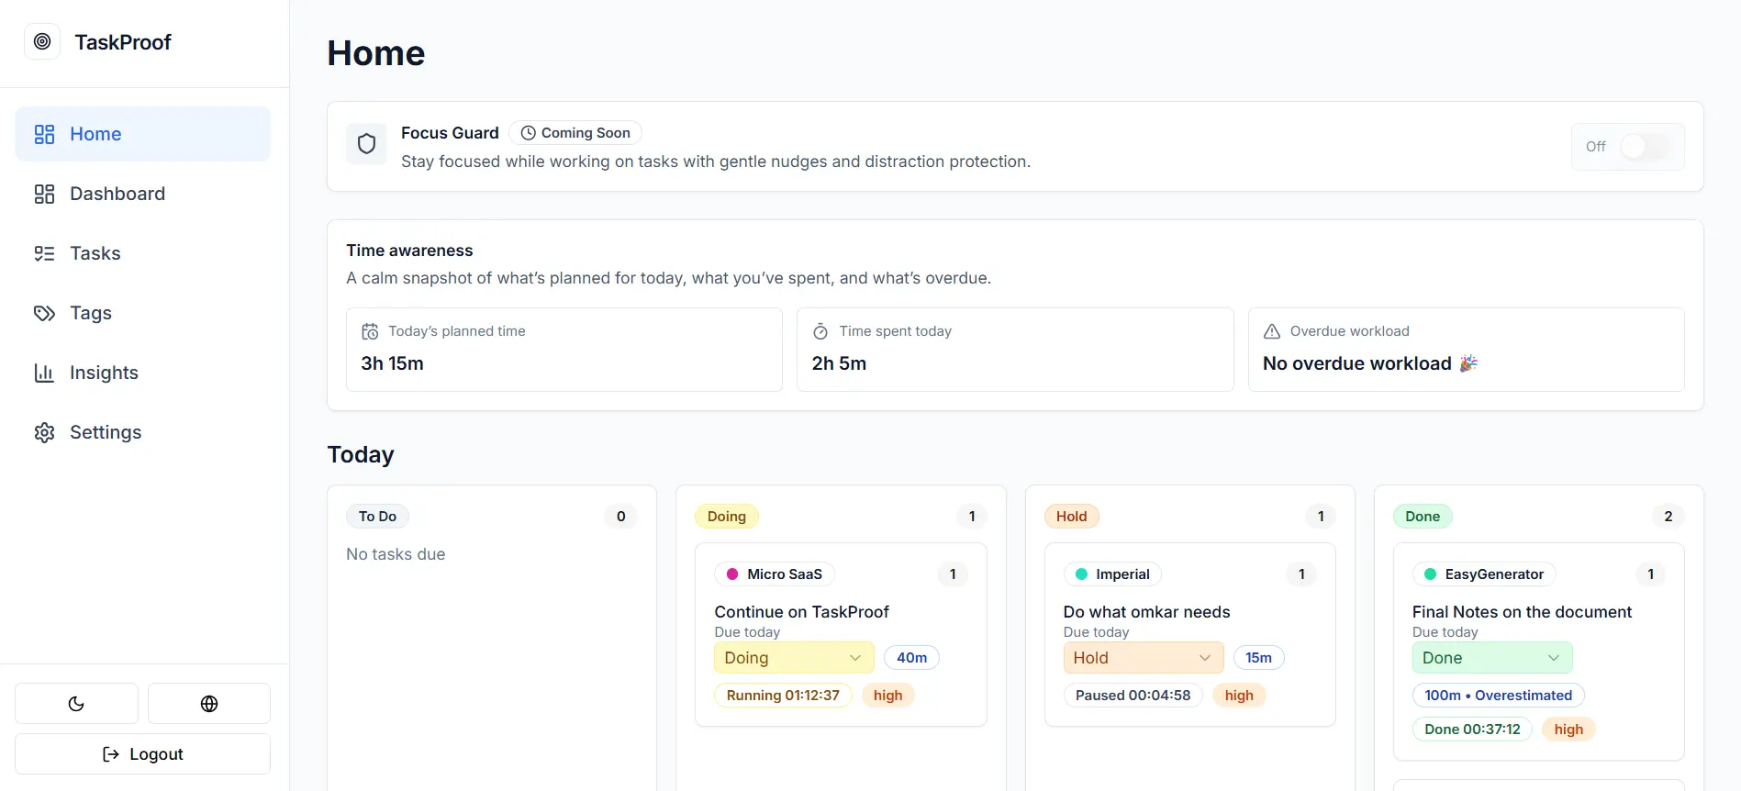Open the Do what omkar needs task
The image size is (1741, 791).
[1146, 612]
